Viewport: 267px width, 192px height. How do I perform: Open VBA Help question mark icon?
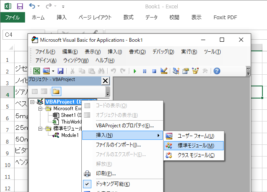click(217, 71)
